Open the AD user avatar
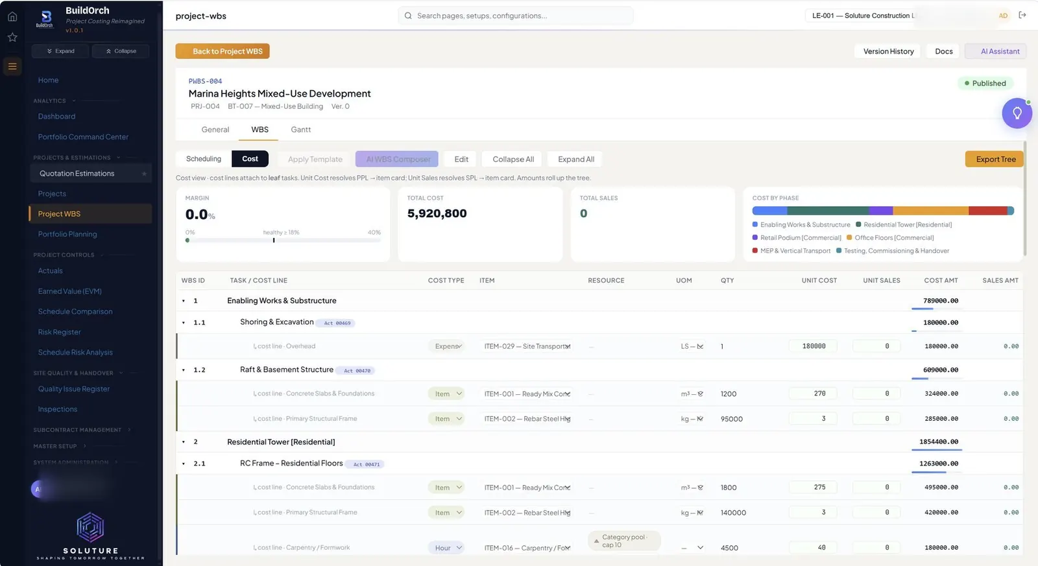The width and height of the screenshot is (1038, 566). point(1003,16)
